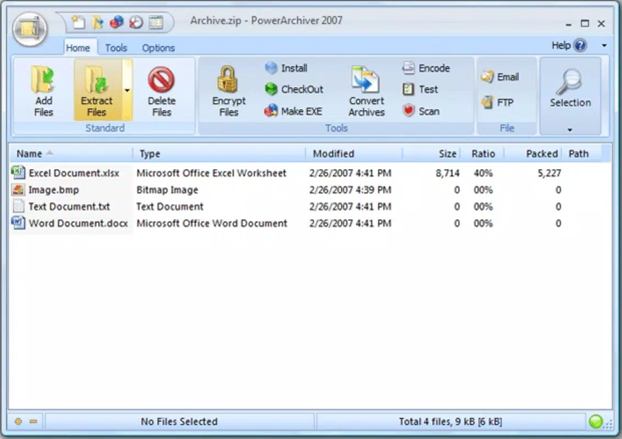Click the green status indicator light
622x439 pixels.
tap(596, 421)
